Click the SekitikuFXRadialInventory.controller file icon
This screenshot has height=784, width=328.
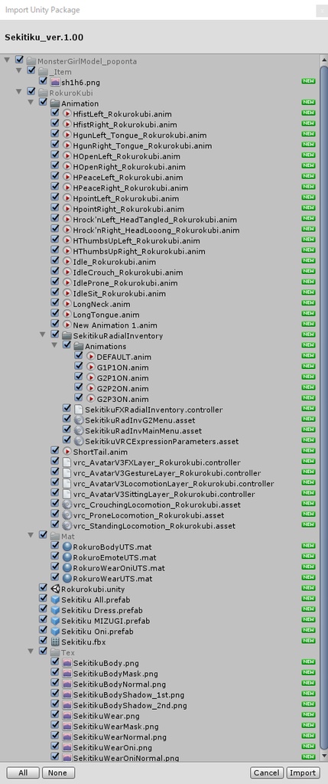tap(79, 410)
